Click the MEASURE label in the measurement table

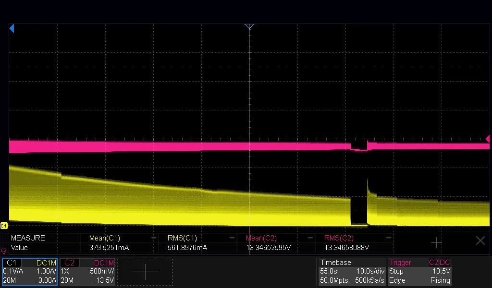28,238
